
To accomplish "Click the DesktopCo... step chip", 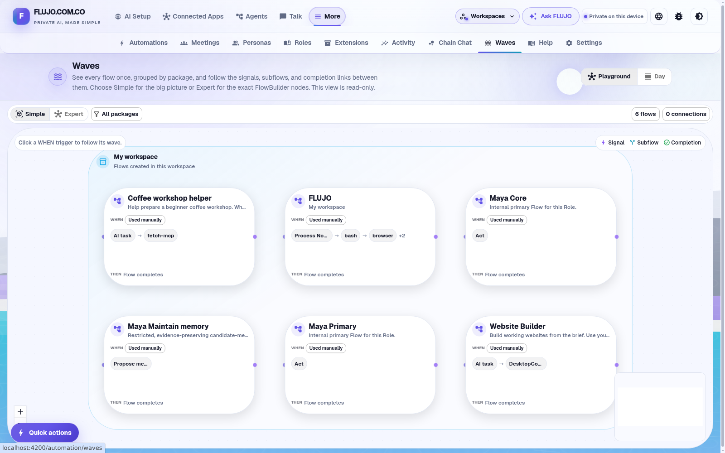I will click(526, 364).
